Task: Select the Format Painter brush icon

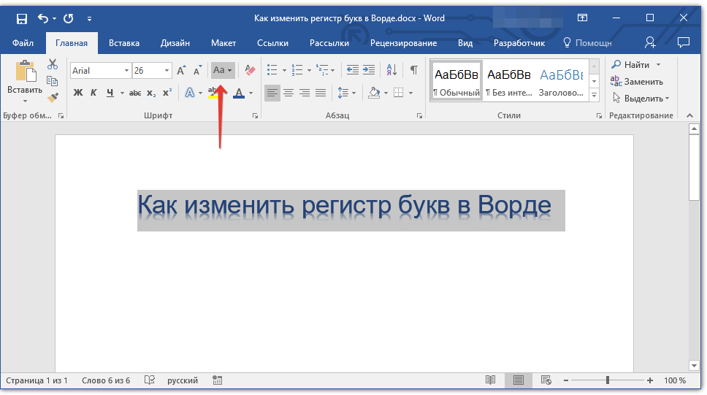Action: click(52, 97)
